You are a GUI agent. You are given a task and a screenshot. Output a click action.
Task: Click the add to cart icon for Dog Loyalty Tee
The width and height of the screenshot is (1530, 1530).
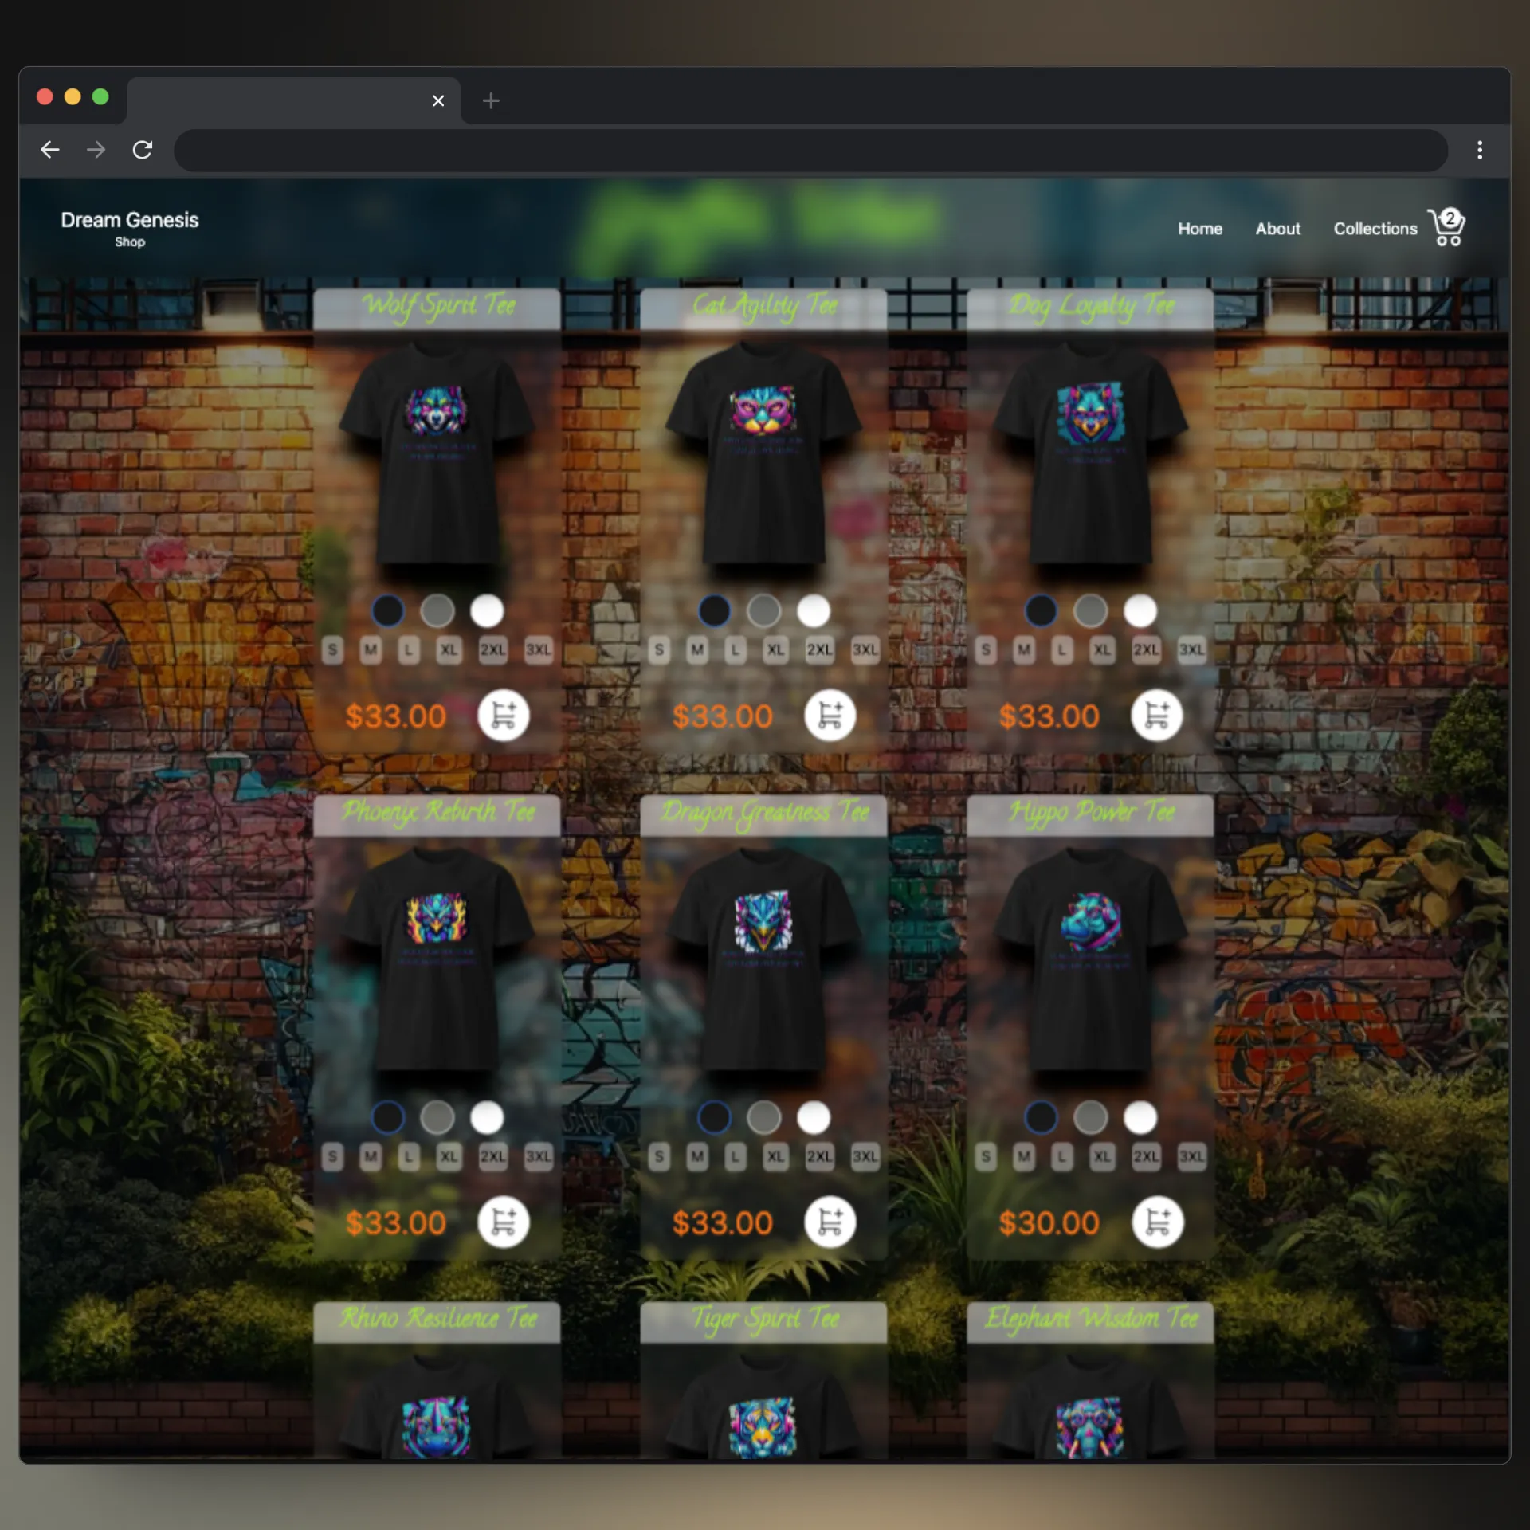pos(1155,716)
